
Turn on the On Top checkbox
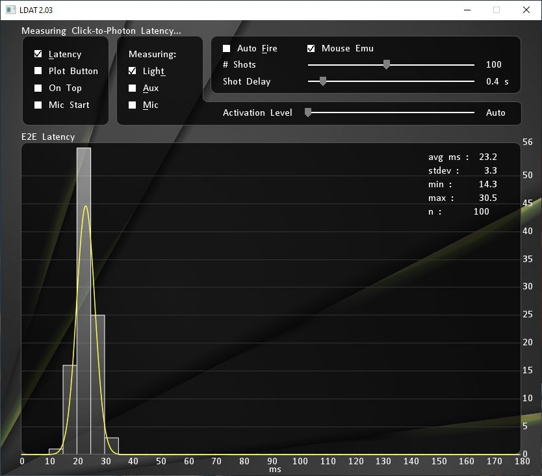pyautogui.click(x=38, y=88)
